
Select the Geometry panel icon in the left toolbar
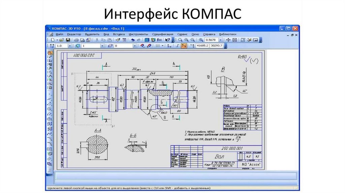pos(50,53)
